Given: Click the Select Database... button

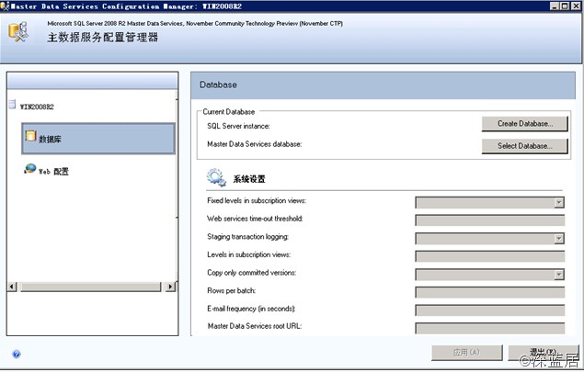Looking at the screenshot, I should 525,146.
